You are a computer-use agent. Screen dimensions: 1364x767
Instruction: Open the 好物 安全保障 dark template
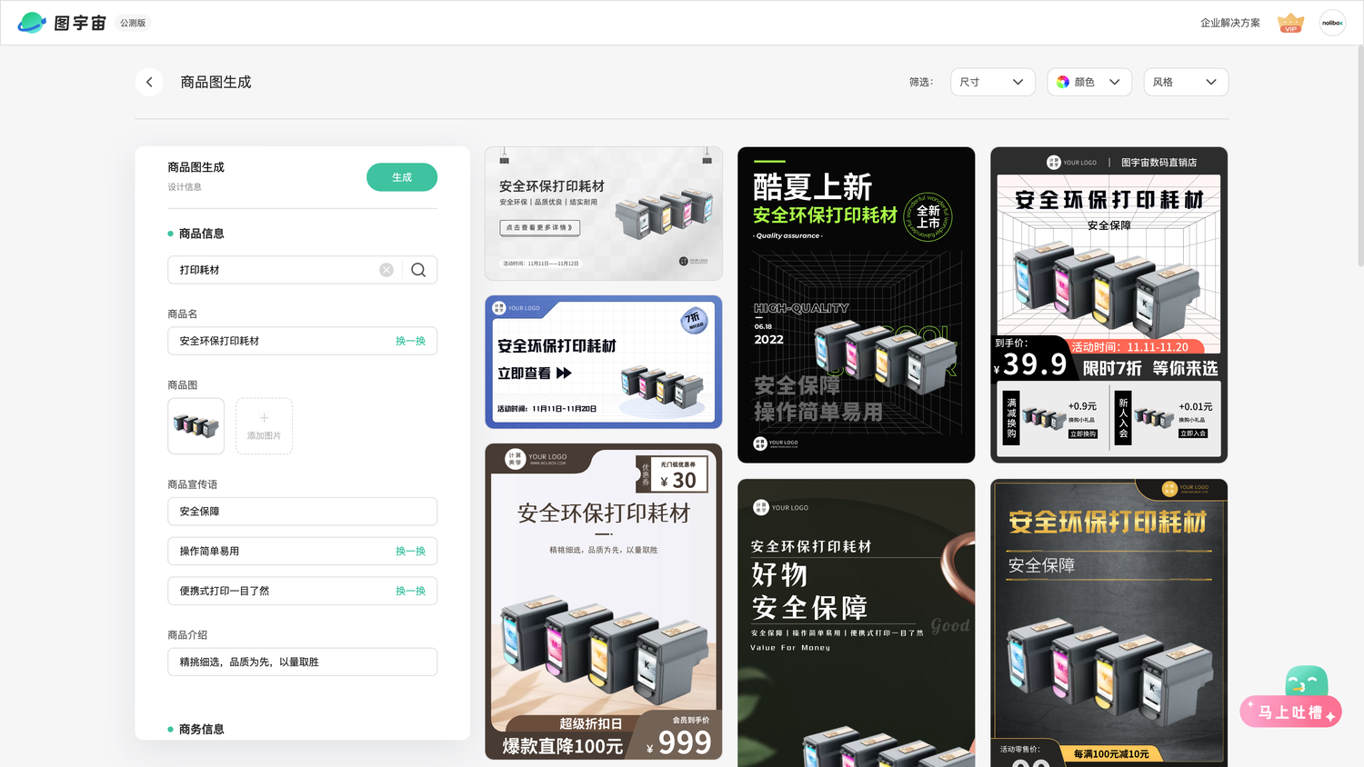pos(857,623)
